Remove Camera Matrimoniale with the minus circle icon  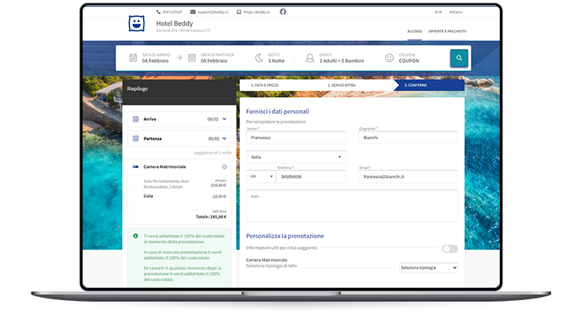(x=224, y=167)
